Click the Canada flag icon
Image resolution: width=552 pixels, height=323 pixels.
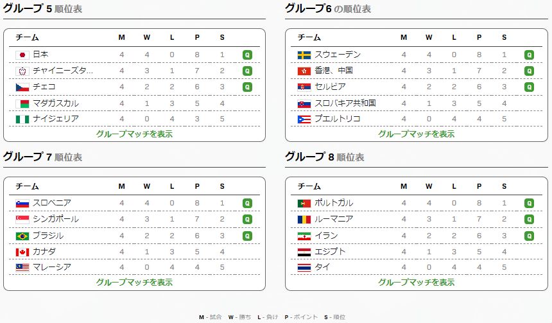[x=22, y=251]
